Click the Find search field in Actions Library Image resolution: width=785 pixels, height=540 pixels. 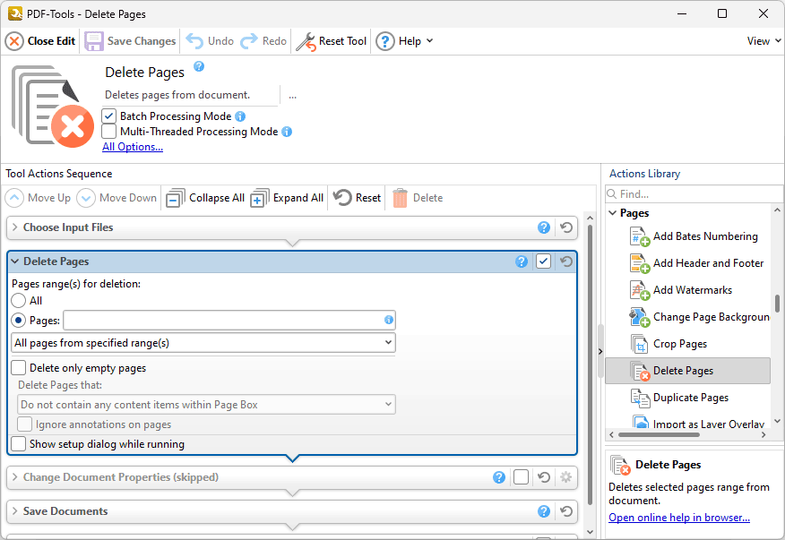[x=694, y=193]
